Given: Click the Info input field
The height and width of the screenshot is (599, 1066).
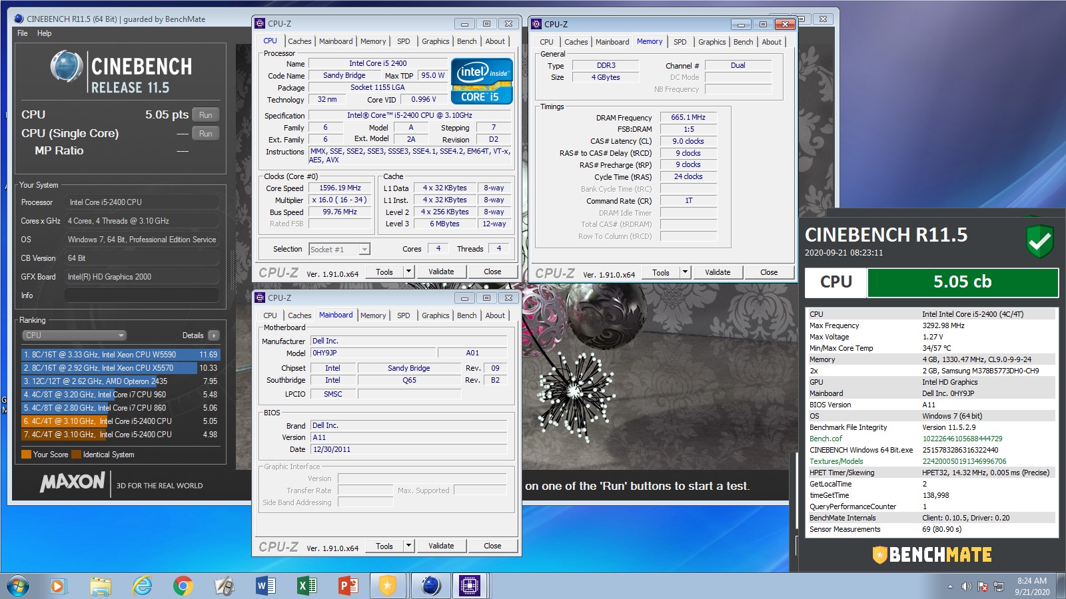Looking at the screenshot, I should tap(142, 296).
